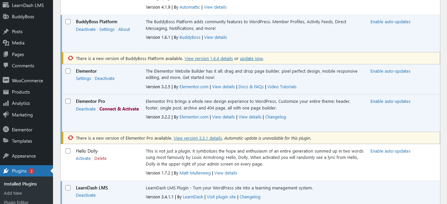Click the Pages icon in sidebar
The width and height of the screenshot is (447, 204).
point(6,54)
